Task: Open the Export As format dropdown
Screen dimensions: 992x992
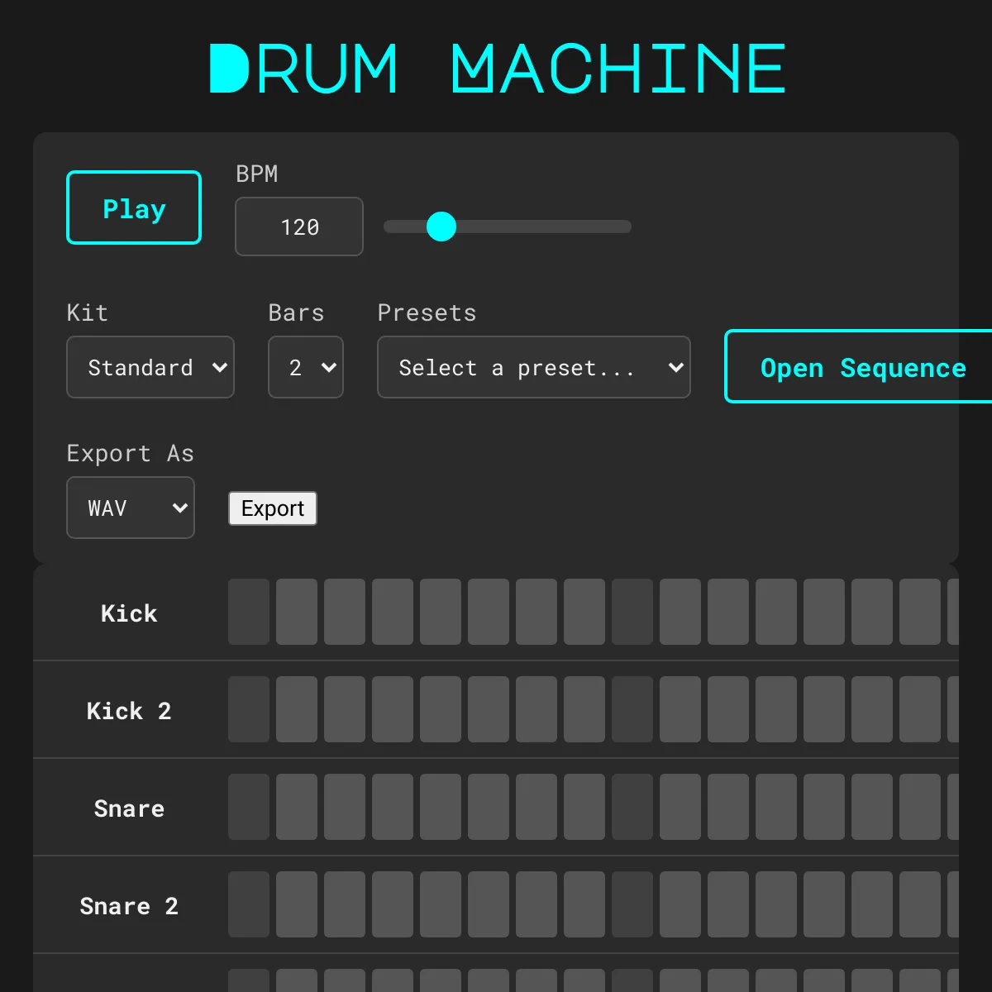Action: (131, 508)
